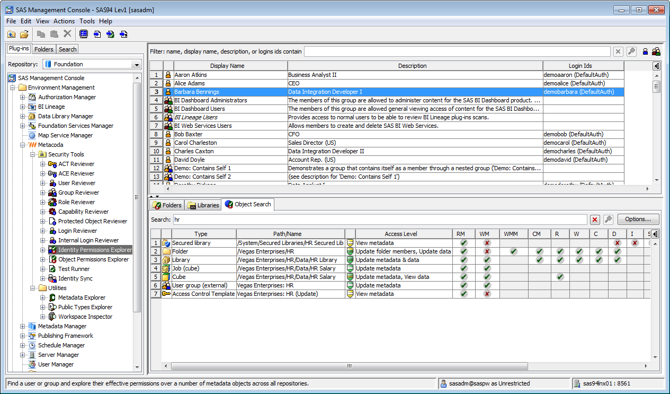Image resolution: width=670 pixels, height=394 pixels.
Task: Click the Metadata Explorer tree icon
Action: coord(52,297)
